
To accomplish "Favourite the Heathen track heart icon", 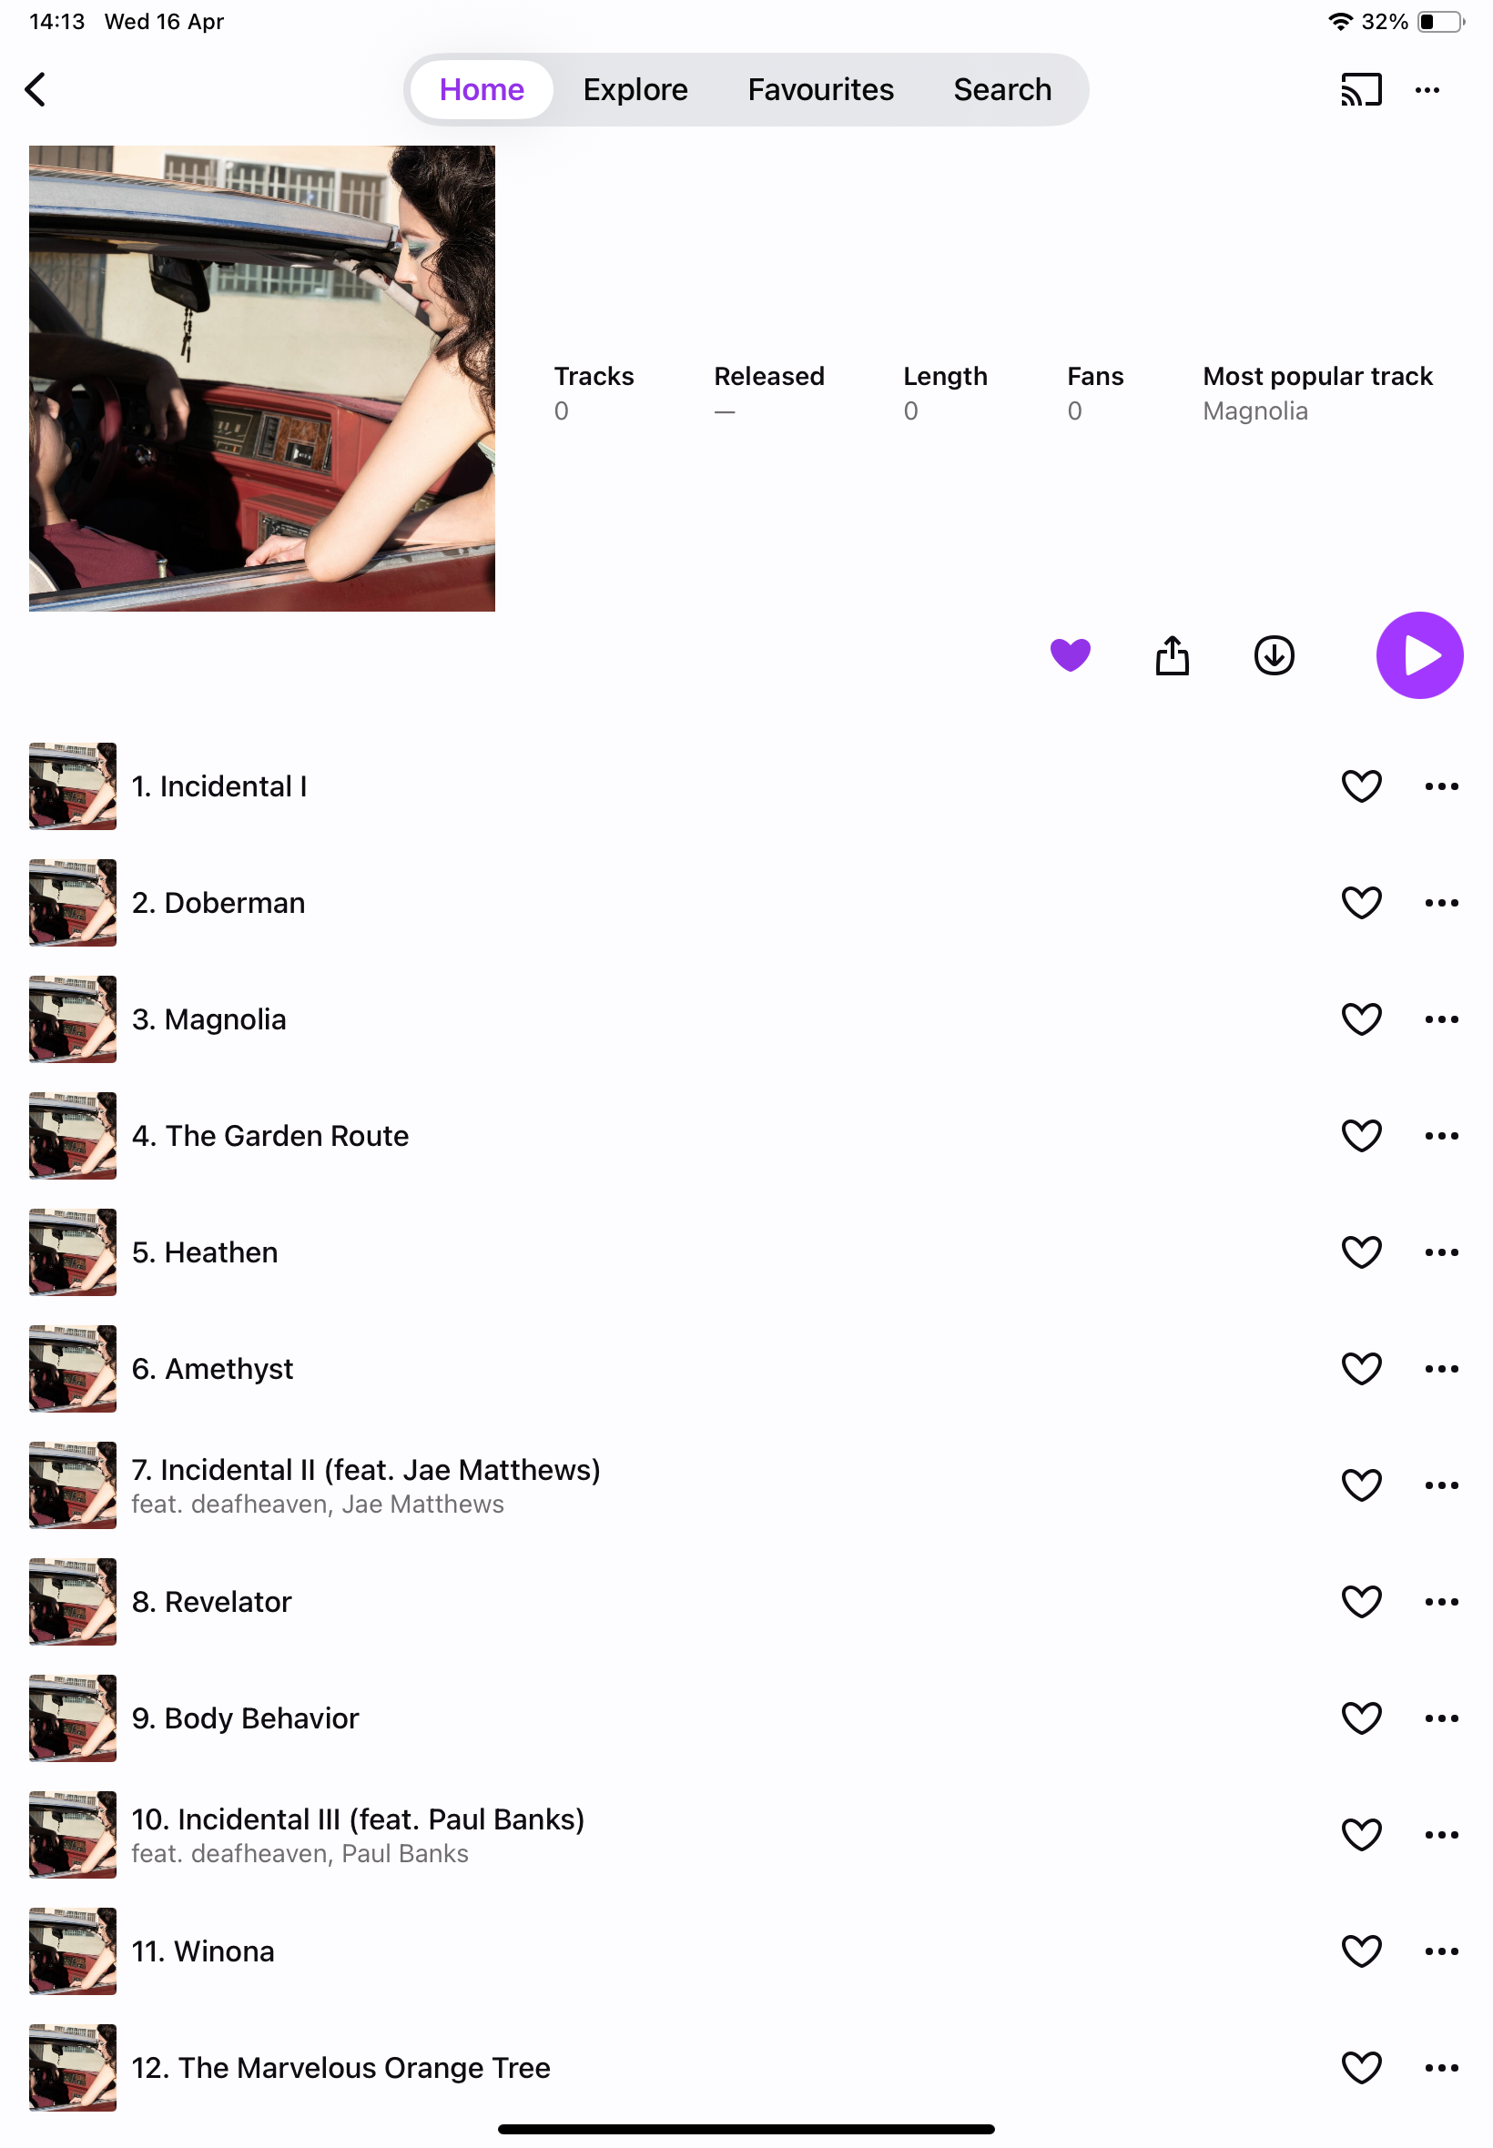I will pyautogui.click(x=1361, y=1251).
